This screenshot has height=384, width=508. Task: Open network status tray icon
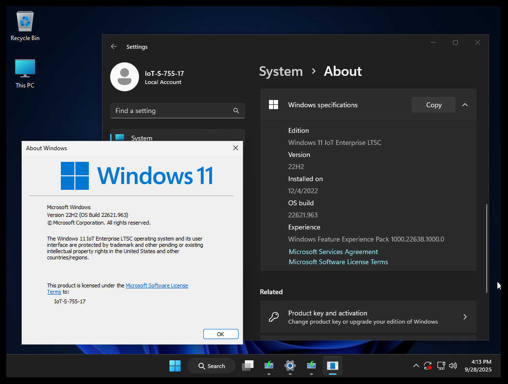[441, 366]
